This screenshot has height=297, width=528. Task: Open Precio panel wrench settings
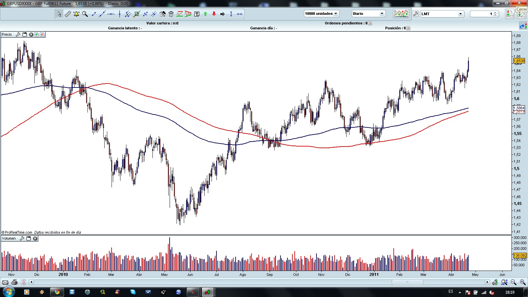click(x=18, y=34)
